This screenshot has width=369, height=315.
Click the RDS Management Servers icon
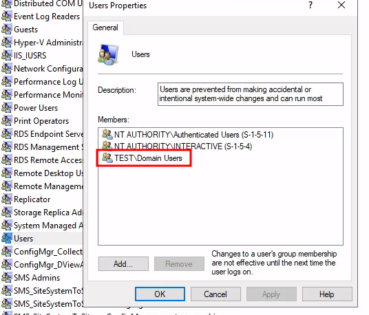[6, 147]
